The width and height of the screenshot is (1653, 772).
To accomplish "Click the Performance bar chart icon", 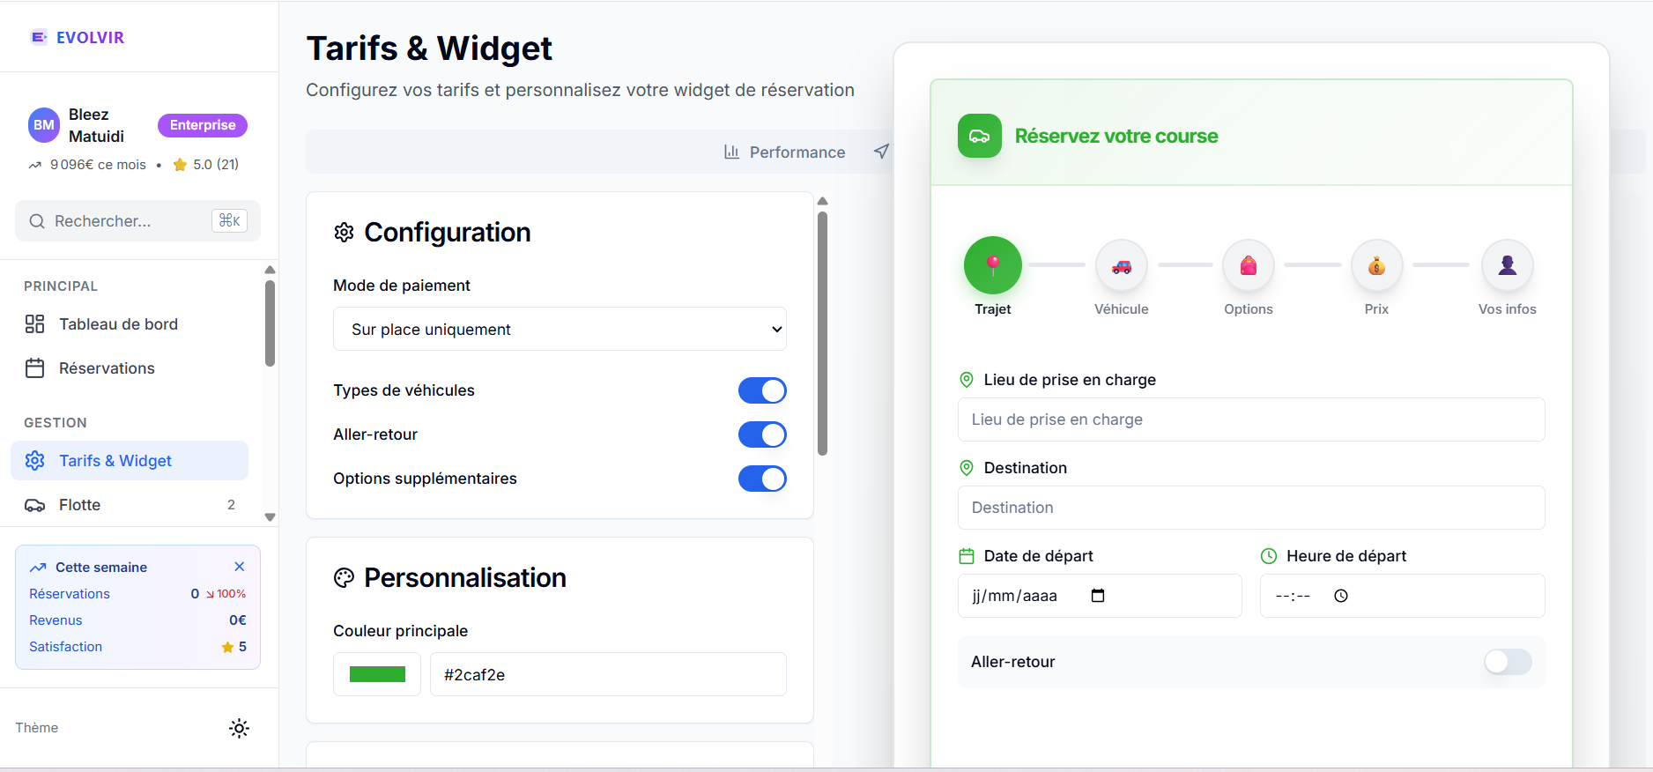I will 731,152.
